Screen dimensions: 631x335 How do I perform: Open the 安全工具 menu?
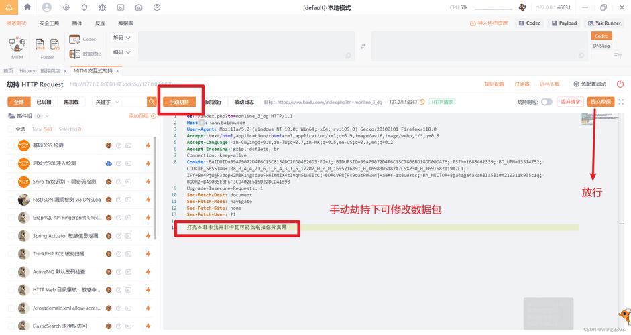pyautogui.click(x=49, y=23)
